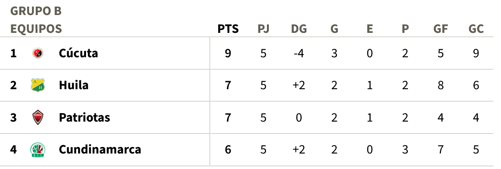This screenshot has height=169, width=501.
Task: Click the Patriotas team shield icon
Action: point(38,117)
